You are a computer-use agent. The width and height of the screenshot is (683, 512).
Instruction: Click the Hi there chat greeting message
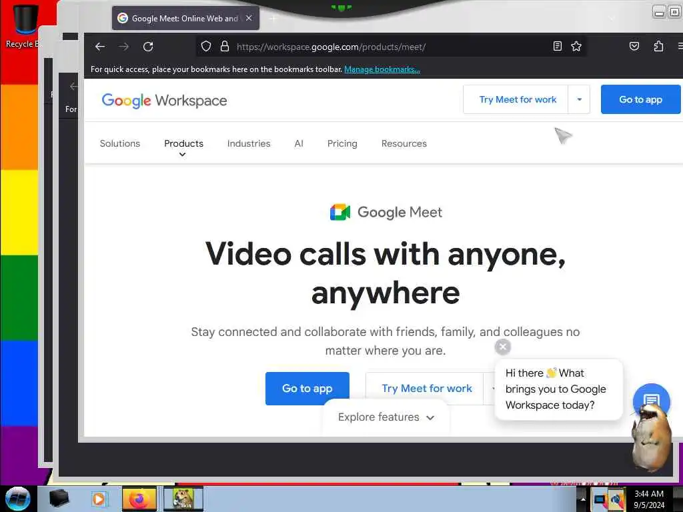click(x=559, y=389)
